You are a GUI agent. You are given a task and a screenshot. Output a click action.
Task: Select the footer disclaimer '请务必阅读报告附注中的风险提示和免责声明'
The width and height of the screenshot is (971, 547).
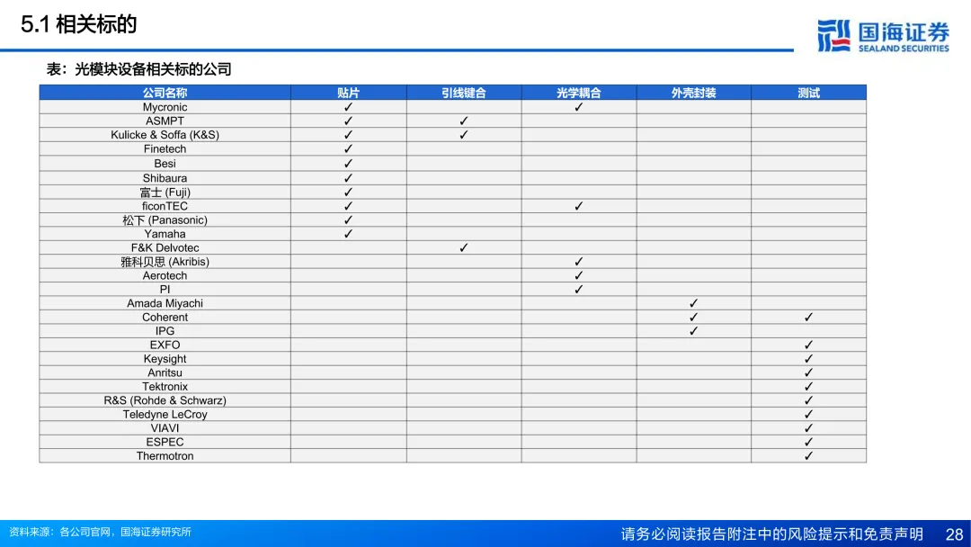(772, 534)
